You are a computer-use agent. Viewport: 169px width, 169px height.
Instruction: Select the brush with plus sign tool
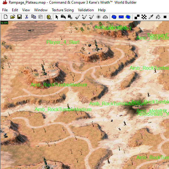pos(84,17)
